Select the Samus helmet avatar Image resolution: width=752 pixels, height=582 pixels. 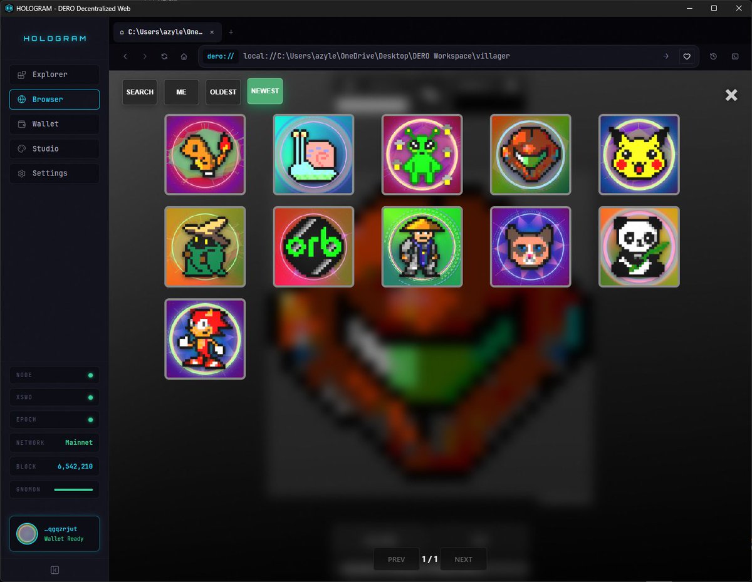[x=531, y=154]
